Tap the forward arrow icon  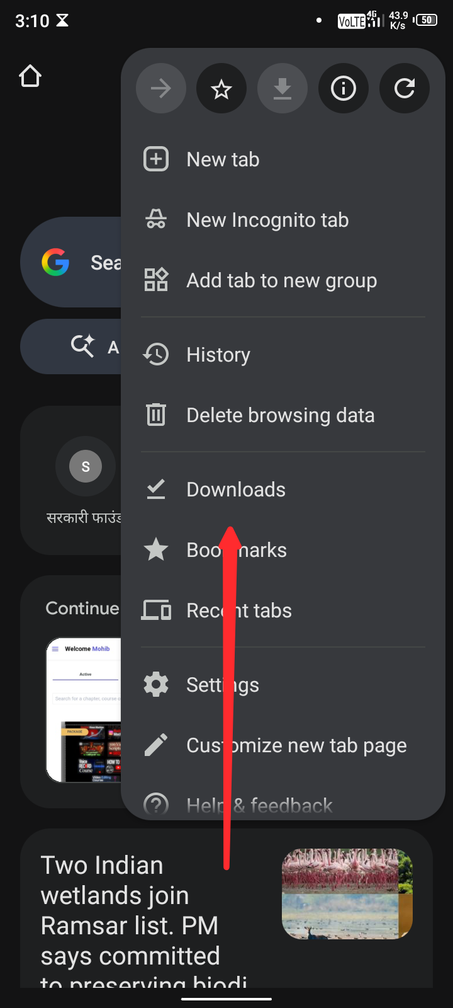click(161, 88)
